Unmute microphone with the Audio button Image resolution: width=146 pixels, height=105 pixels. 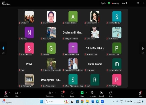(x=6, y=94)
